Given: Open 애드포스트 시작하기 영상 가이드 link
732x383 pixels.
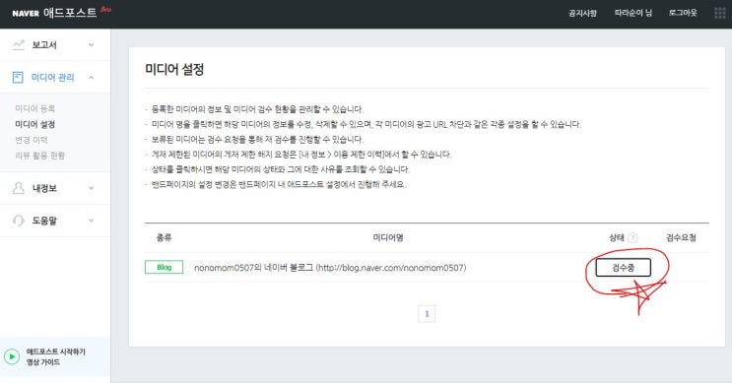Looking at the screenshot, I should 55,356.
